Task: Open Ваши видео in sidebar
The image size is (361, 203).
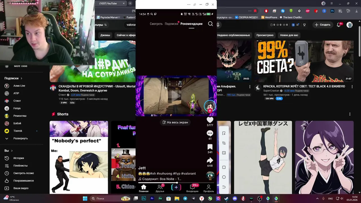Action: [20, 188]
